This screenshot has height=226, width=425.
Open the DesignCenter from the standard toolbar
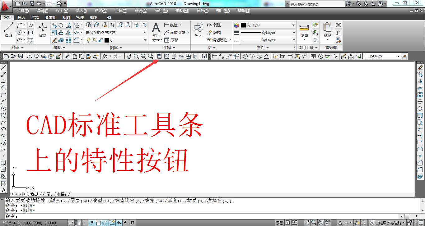[166, 56]
